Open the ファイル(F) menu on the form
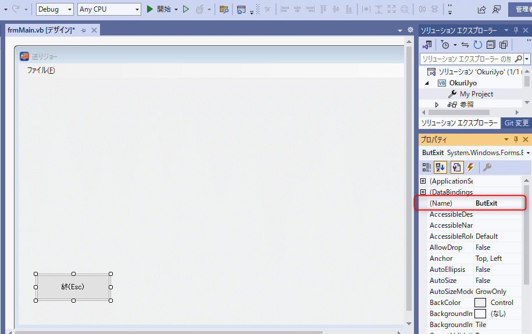532x334 pixels. tap(41, 70)
